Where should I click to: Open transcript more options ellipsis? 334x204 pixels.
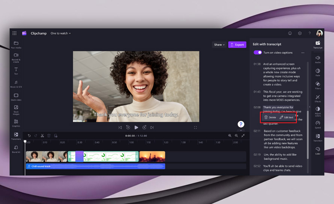(303, 53)
